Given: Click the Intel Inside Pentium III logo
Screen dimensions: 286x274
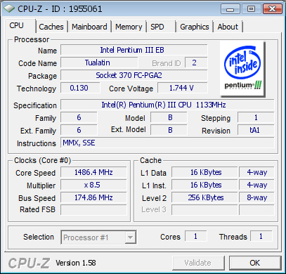Looking at the screenshot, I should point(242,70).
